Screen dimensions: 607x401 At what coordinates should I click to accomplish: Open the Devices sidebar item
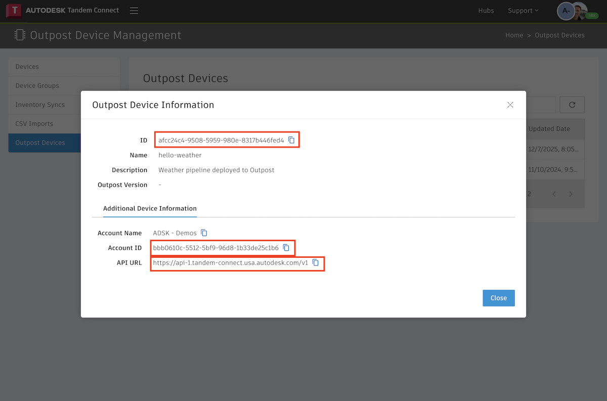[x=27, y=67]
